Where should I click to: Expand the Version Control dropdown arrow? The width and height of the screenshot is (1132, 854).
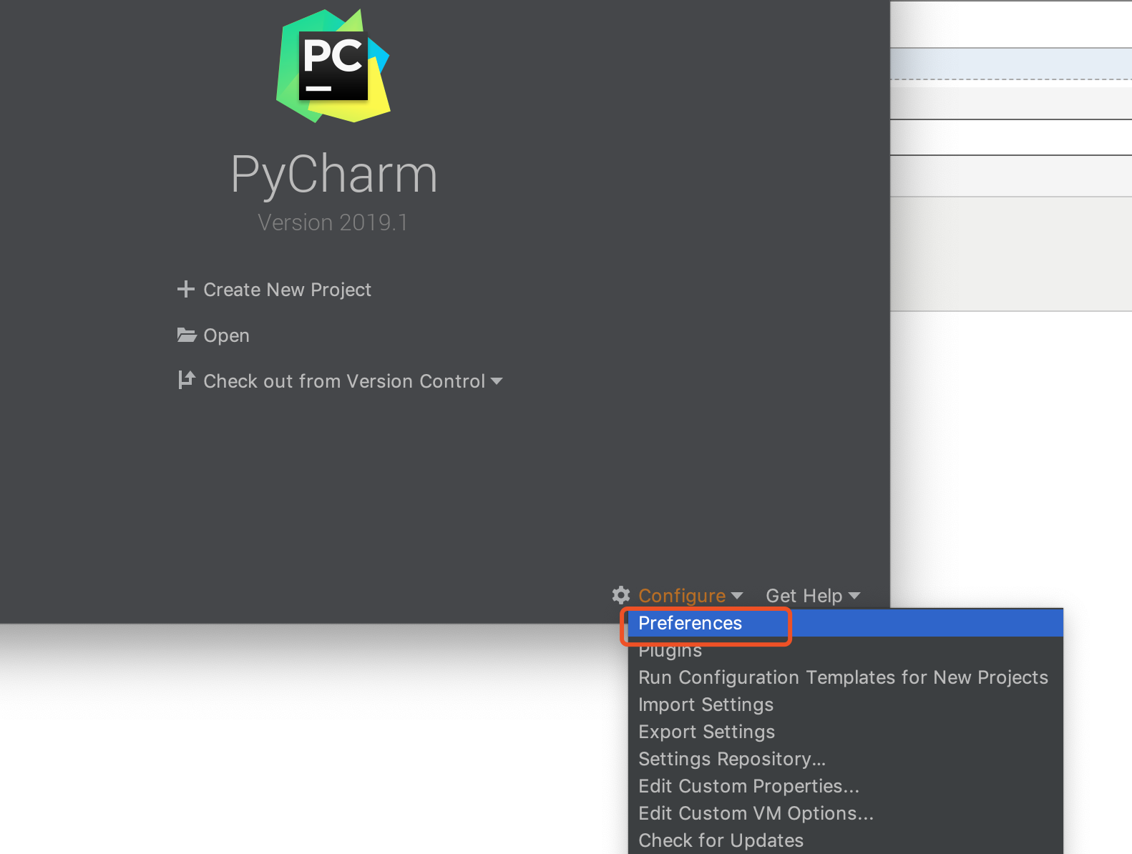[497, 382]
